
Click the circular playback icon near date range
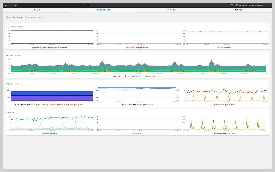[233, 5]
